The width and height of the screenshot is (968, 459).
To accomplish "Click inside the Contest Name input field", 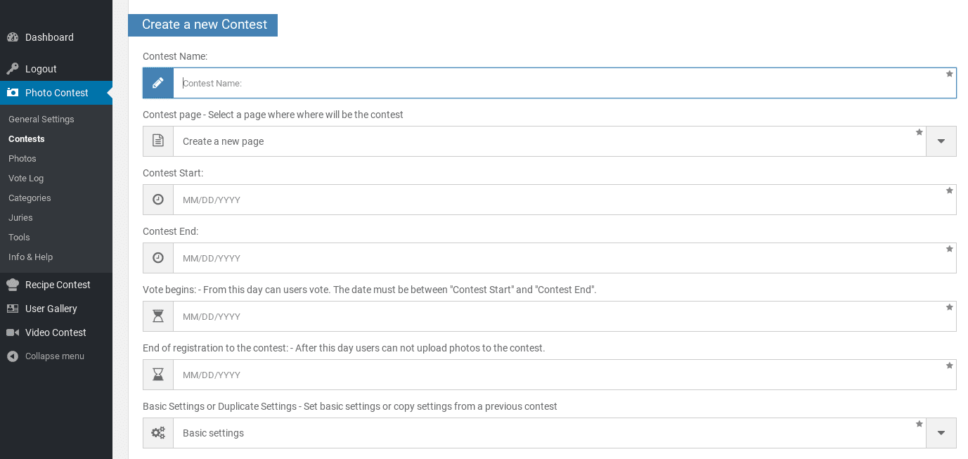I will point(492,82).
